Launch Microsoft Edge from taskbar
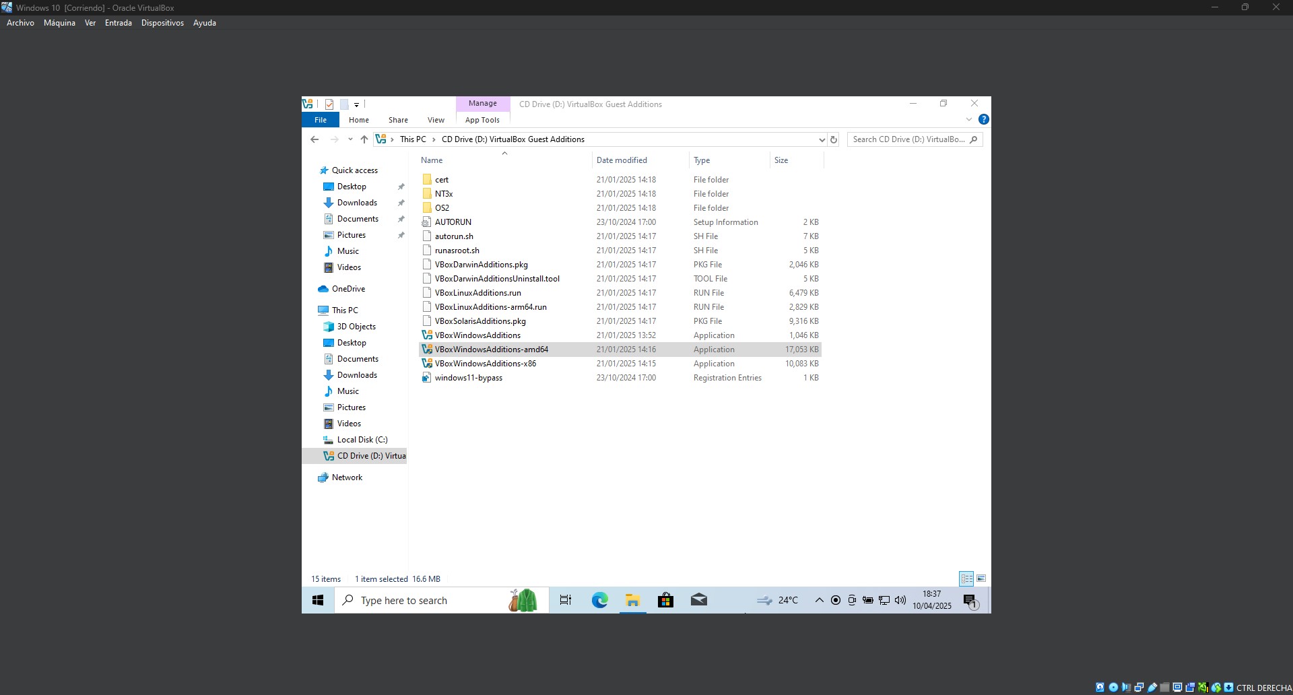1293x695 pixels. (x=599, y=600)
